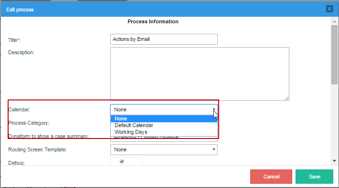Click the dialog vertical scrollbar thumb
This screenshot has height=188, width=339.
(x=334, y=55)
